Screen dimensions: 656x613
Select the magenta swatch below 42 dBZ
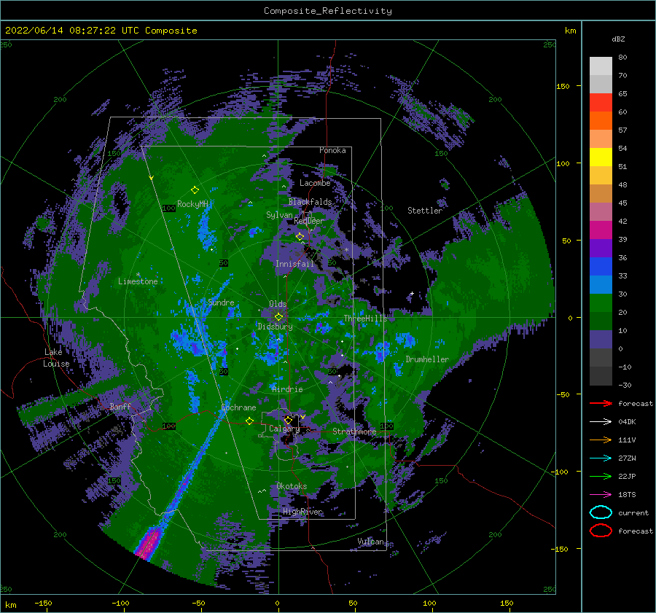click(601, 230)
